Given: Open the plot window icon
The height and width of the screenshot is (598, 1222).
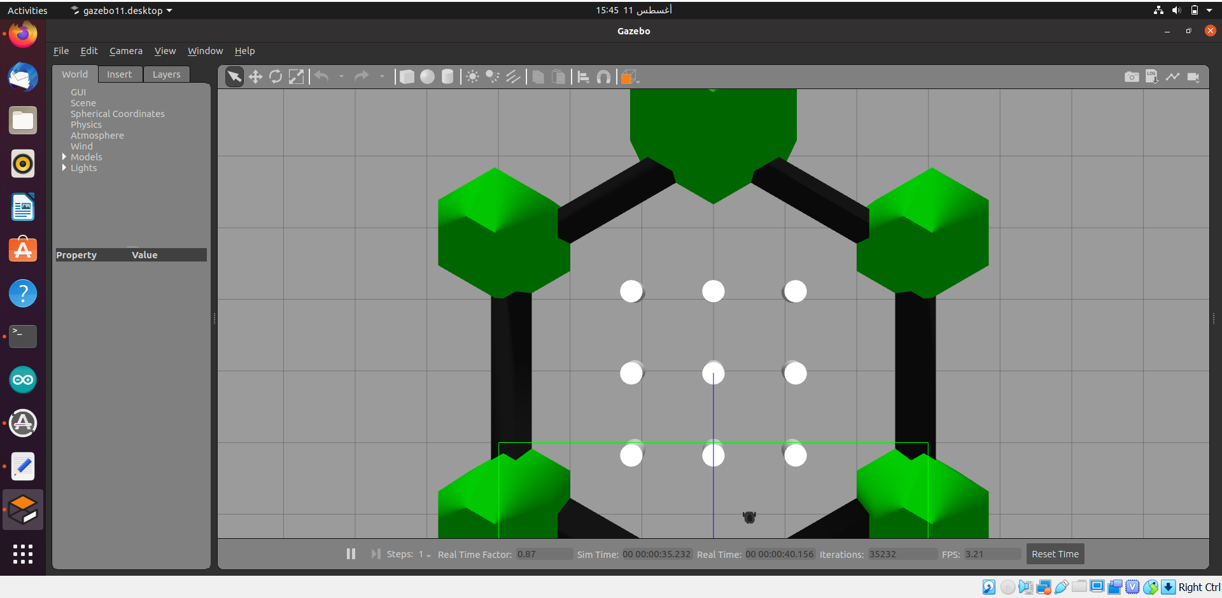Looking at the screenshot, I should [x=1174, y=76].
